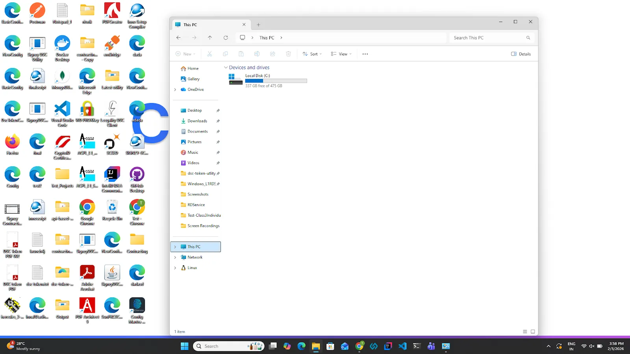This screenshot has width=630, height=354.
Task: Go back using the File Explorer back arrow
Action: click(x=178, y=38)
